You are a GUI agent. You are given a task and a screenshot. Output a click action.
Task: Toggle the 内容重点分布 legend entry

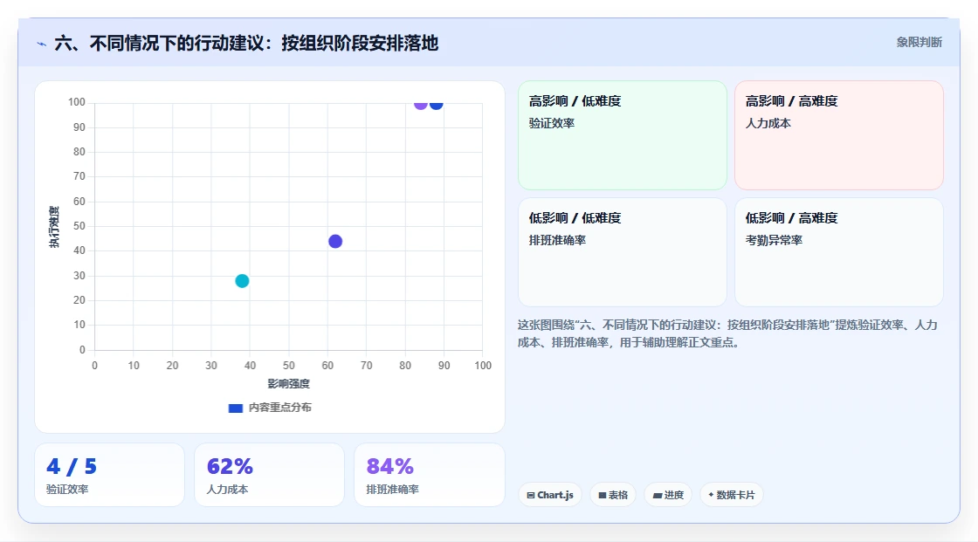click(270, 408)
